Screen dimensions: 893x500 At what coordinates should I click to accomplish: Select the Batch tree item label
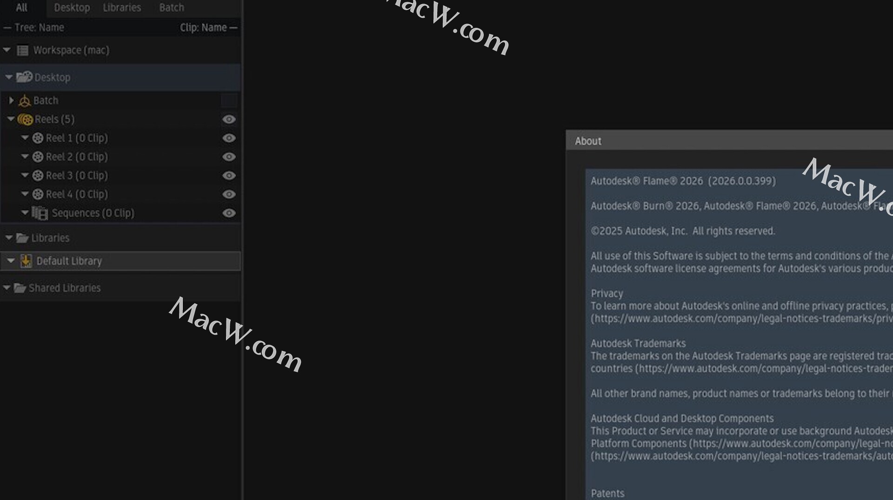click(46, 100)
